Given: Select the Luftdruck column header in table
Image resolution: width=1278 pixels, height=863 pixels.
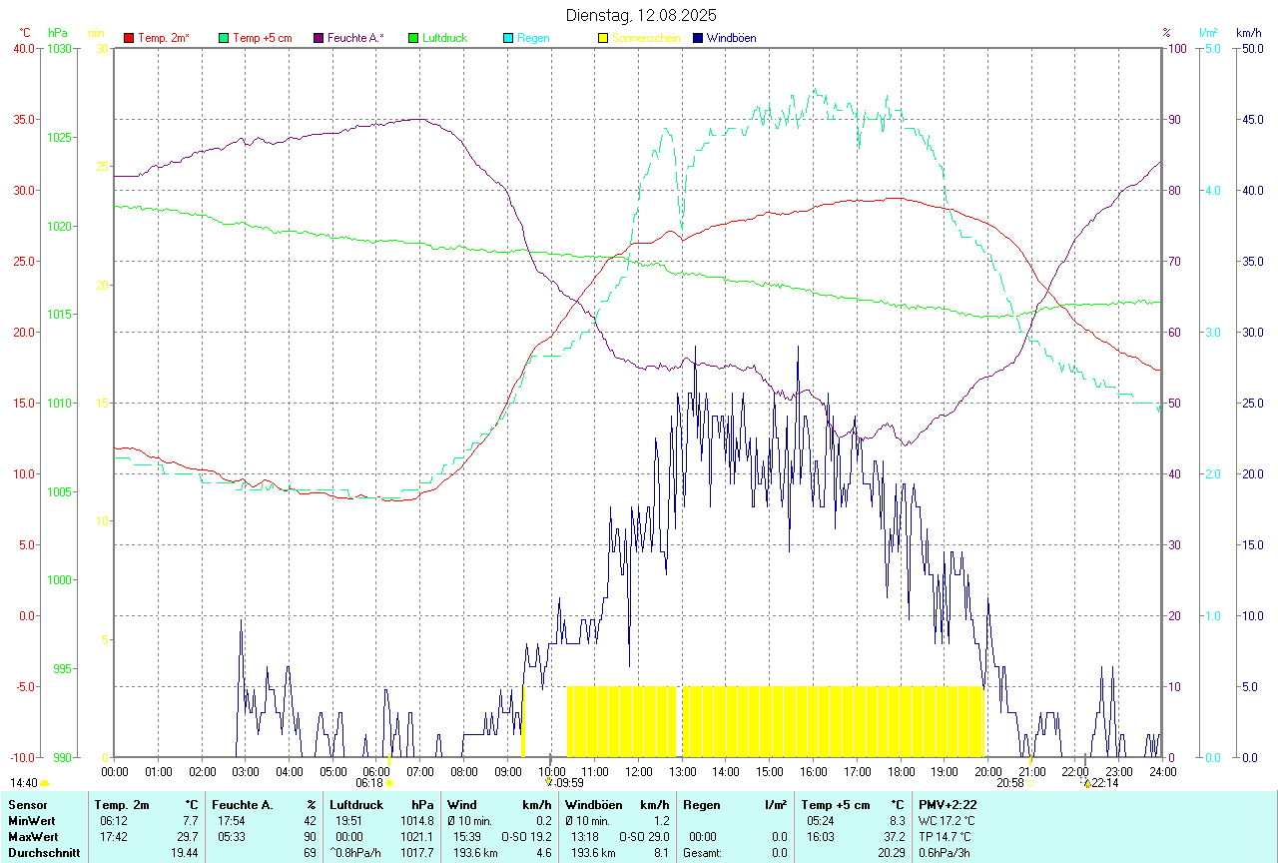Looking at the screenshot, I should point(356,804).
